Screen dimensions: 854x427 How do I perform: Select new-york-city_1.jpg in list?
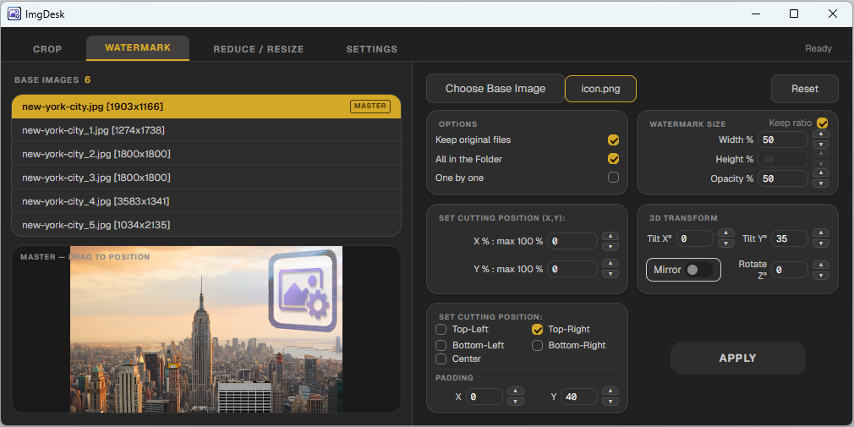tap(206, 130)
